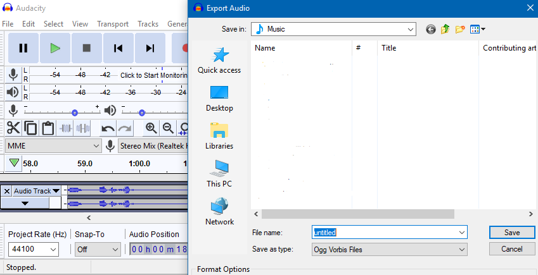Click the green Play button
This screenshot has height=275, width=538.
(x=55, y=48)
